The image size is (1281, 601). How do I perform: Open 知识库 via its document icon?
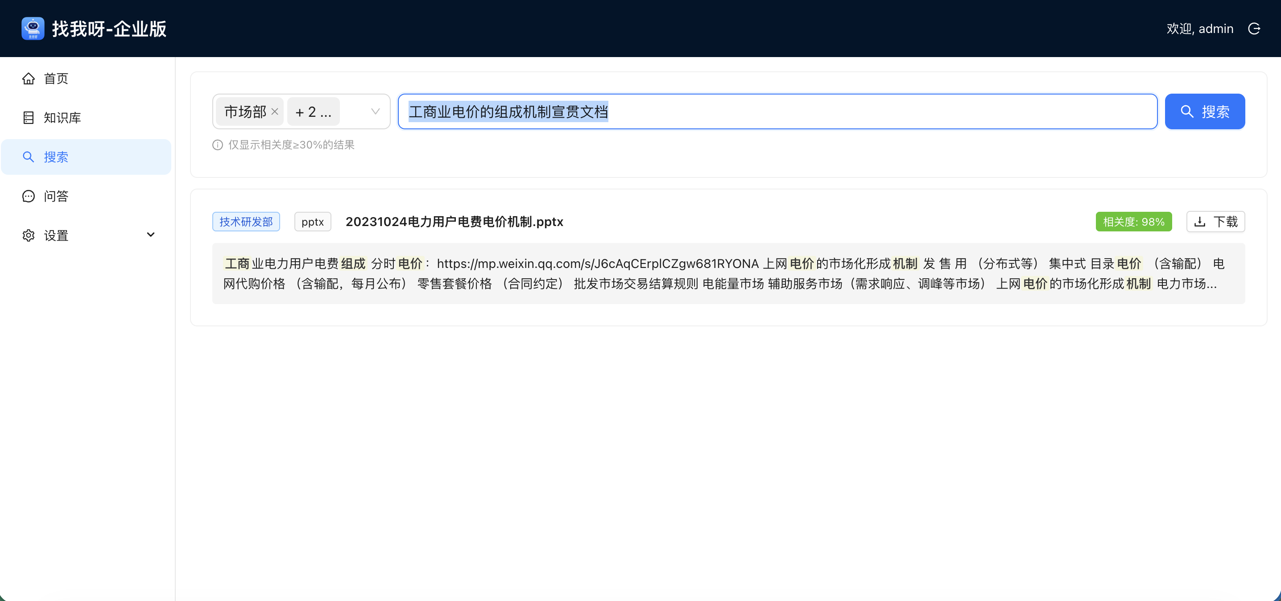click(x=29, y=117)
